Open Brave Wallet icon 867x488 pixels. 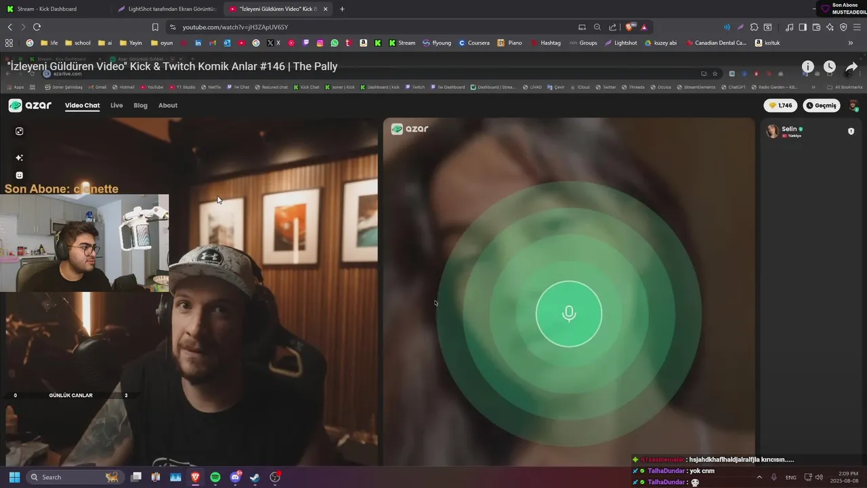coord(816,27)
